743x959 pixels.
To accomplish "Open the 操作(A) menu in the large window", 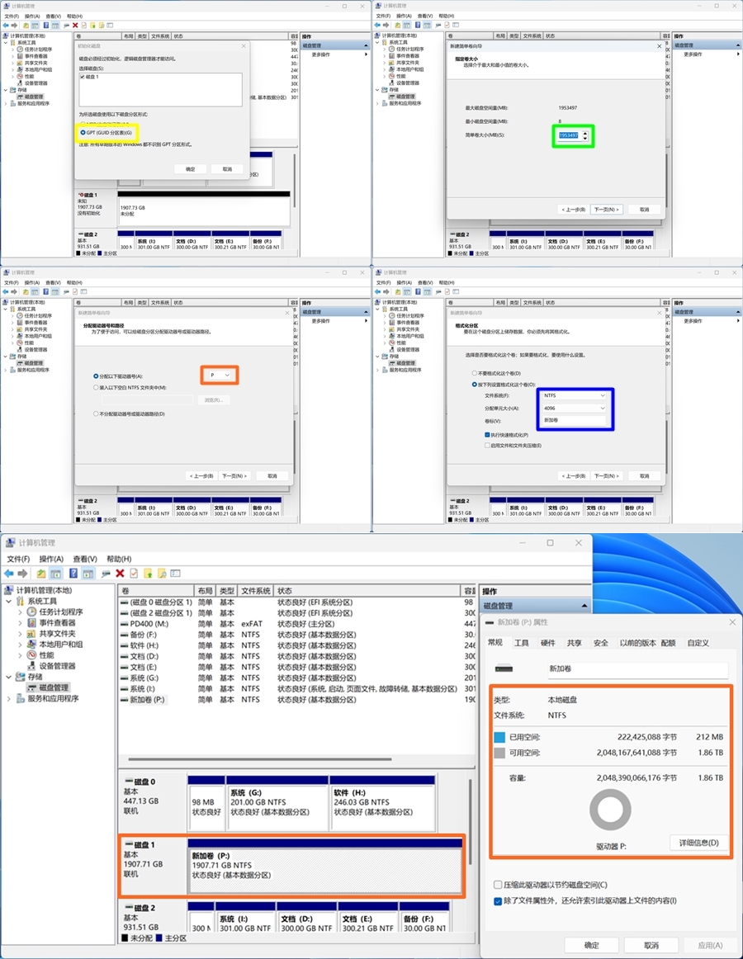I will coord(51,559).
